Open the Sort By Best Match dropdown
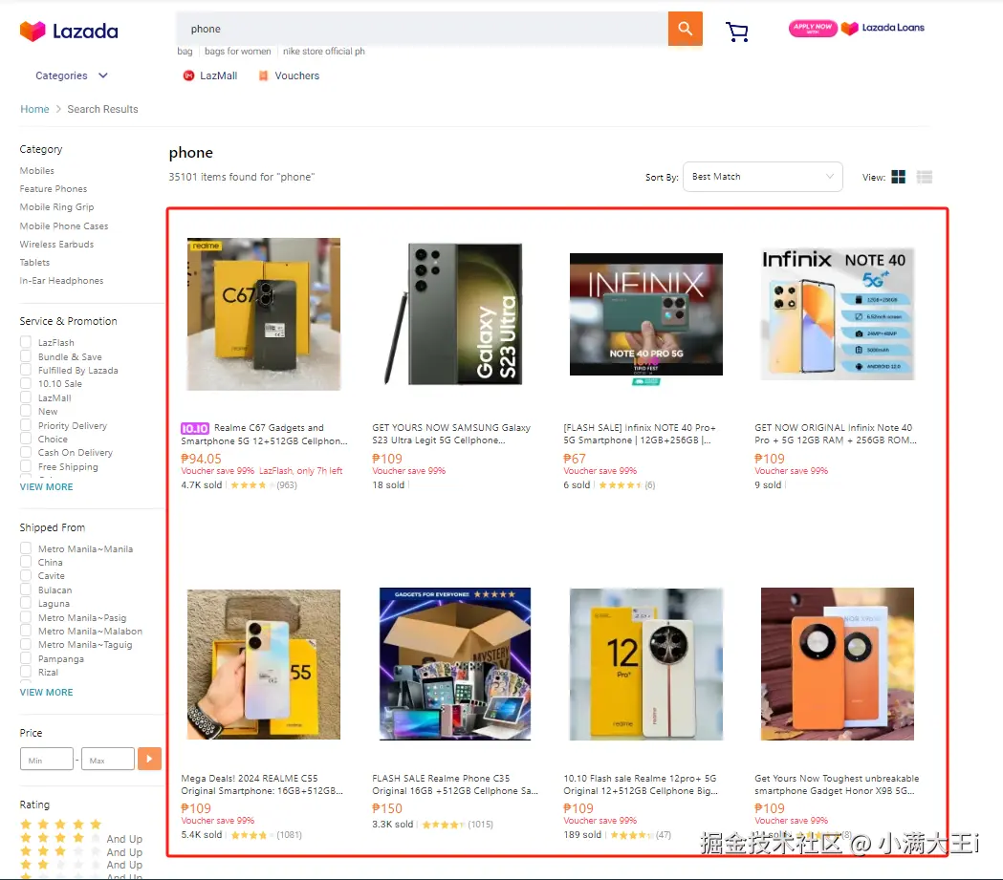The height and width of the screenshot is (880, 1003). click(762, 177)
